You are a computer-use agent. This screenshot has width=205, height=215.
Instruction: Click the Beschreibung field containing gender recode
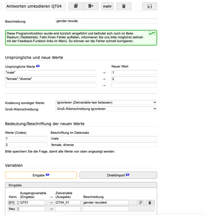coord(106,21)
